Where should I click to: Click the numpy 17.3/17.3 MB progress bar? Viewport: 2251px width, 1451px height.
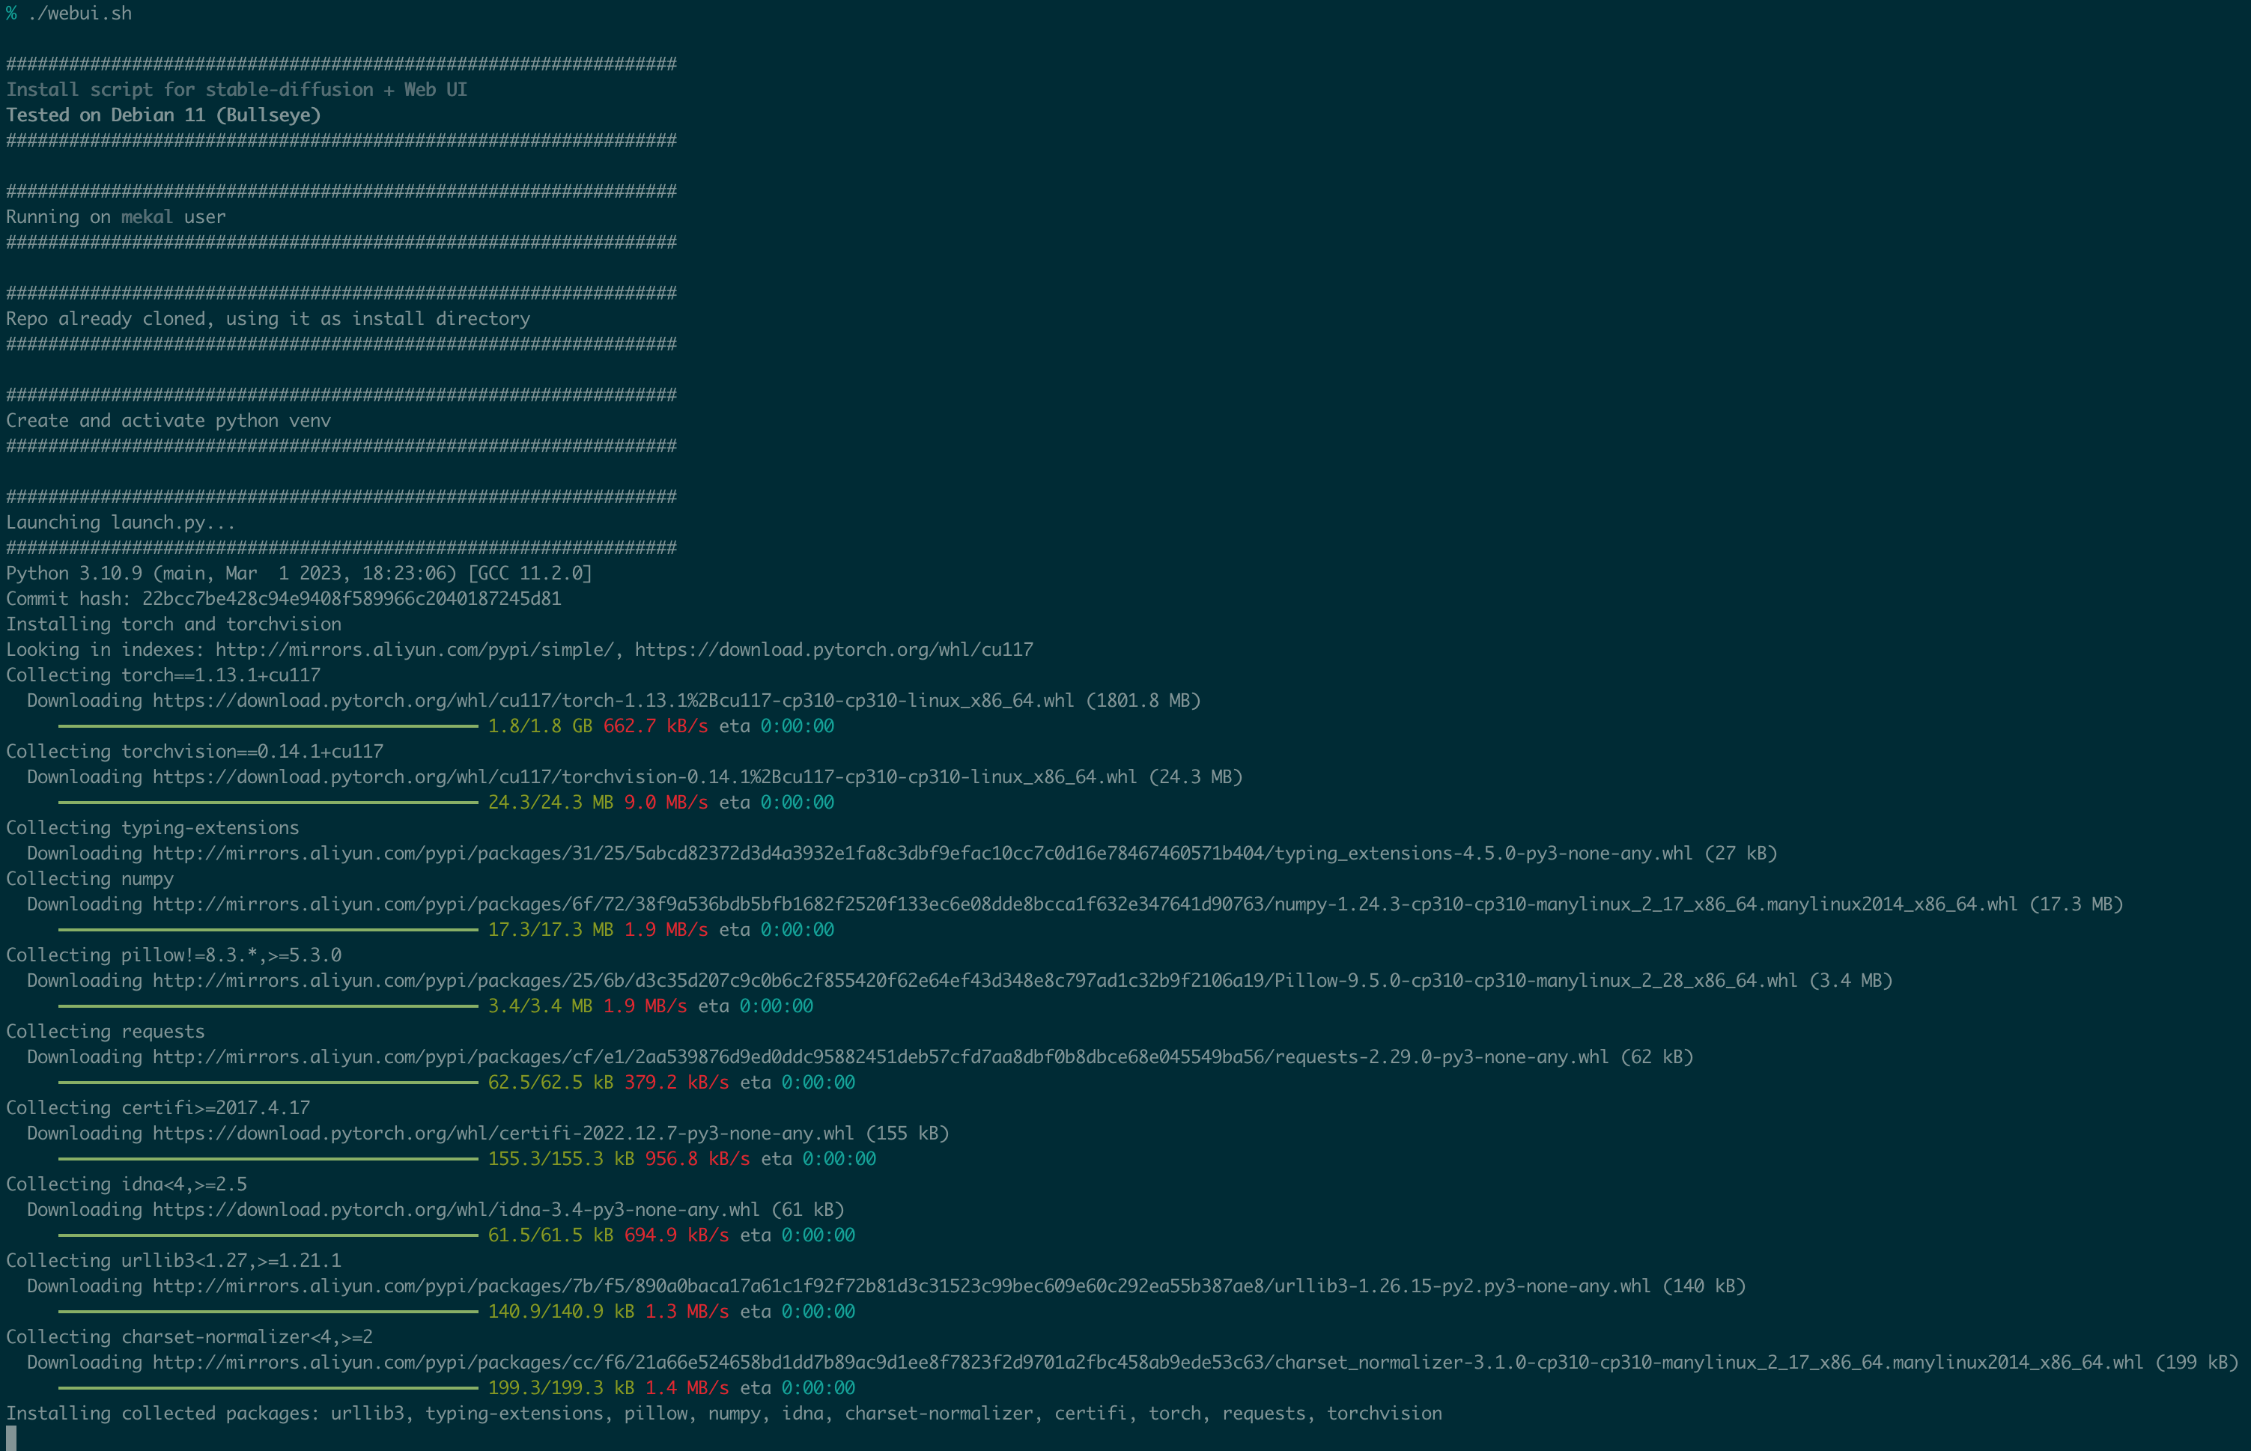point(267,929)
